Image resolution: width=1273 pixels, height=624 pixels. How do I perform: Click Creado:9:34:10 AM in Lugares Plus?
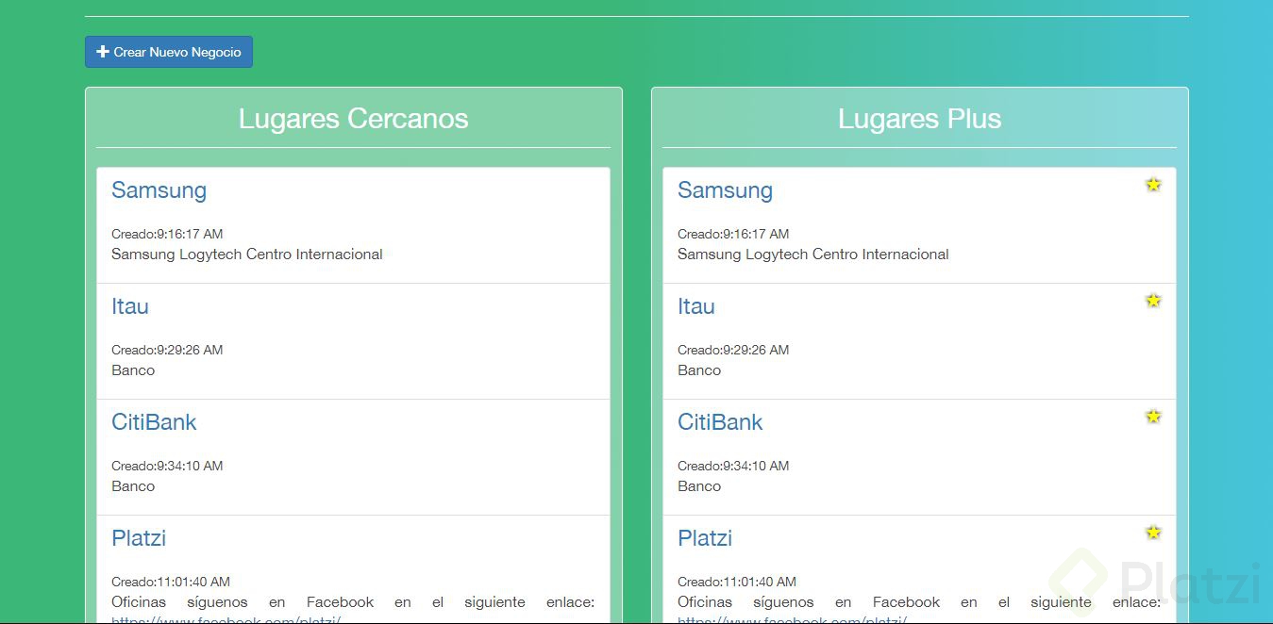coord(733,466)
